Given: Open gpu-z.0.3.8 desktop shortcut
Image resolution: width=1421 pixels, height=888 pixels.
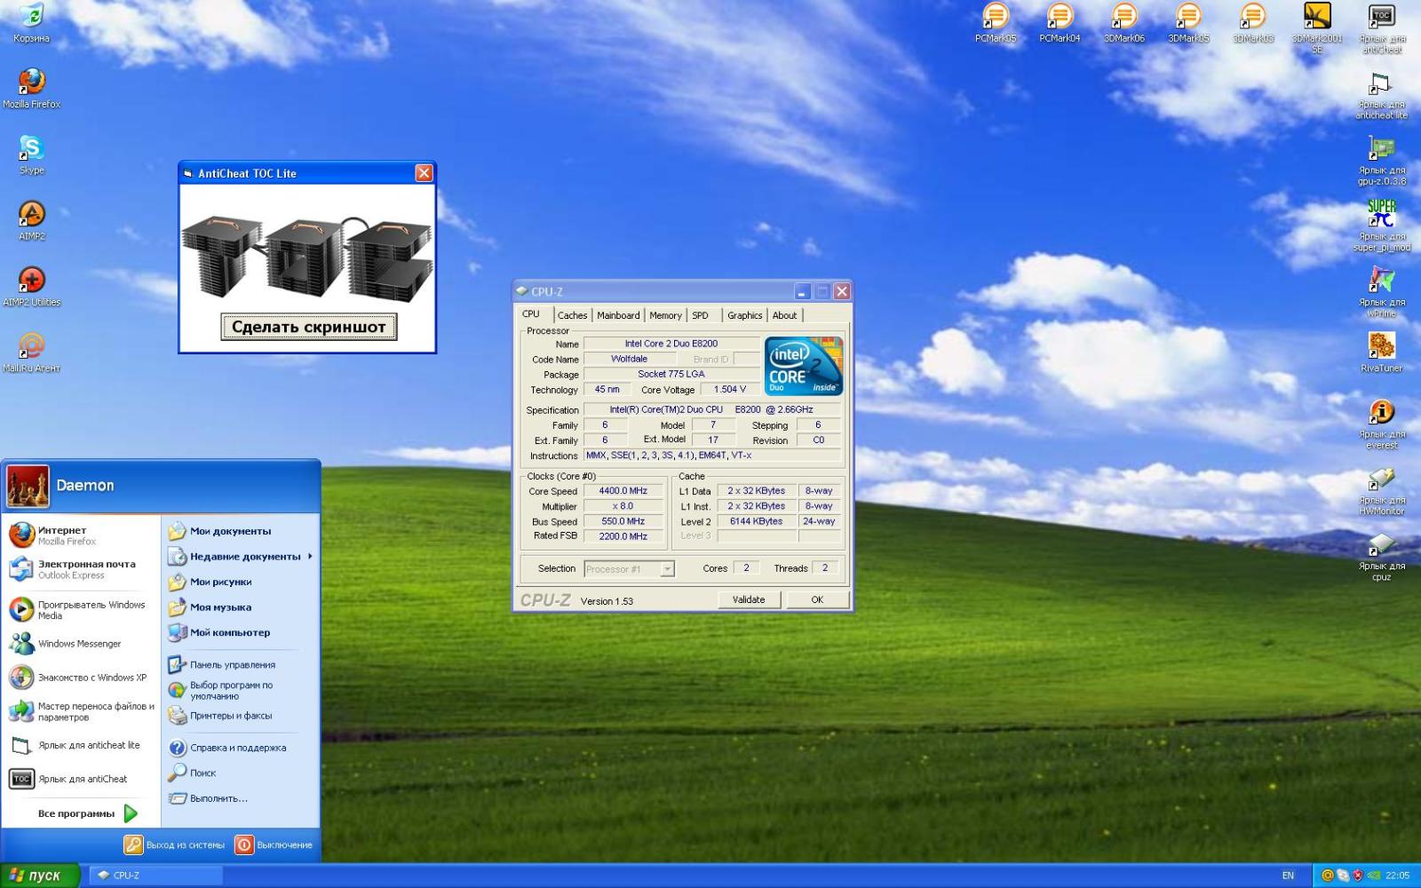Looking at the screenshot, I should 1381,160.
